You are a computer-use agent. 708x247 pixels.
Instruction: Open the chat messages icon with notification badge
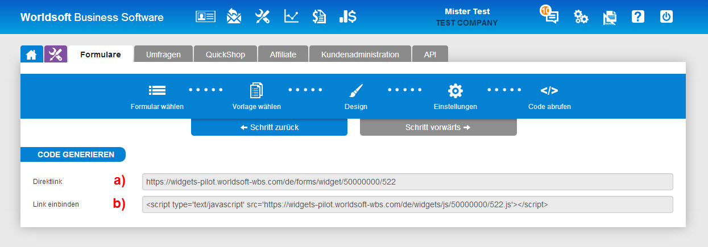click(x=549, y=14)
